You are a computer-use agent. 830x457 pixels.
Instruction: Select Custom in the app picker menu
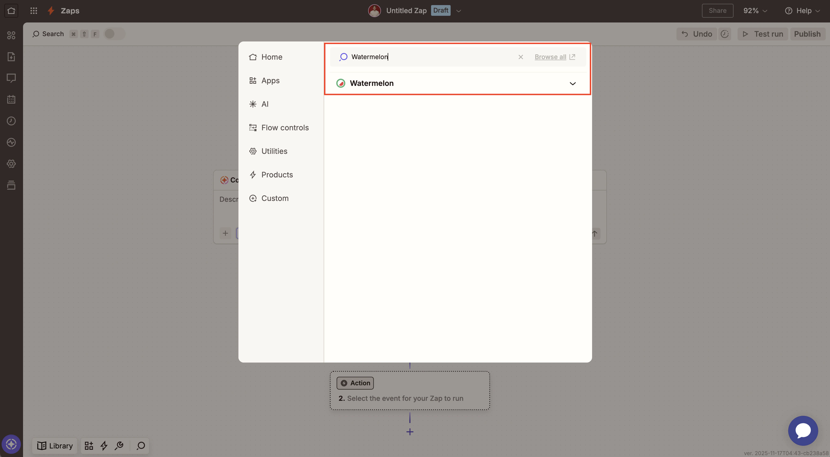281,198
